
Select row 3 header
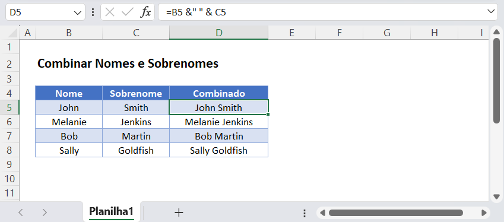pos(9,79)
